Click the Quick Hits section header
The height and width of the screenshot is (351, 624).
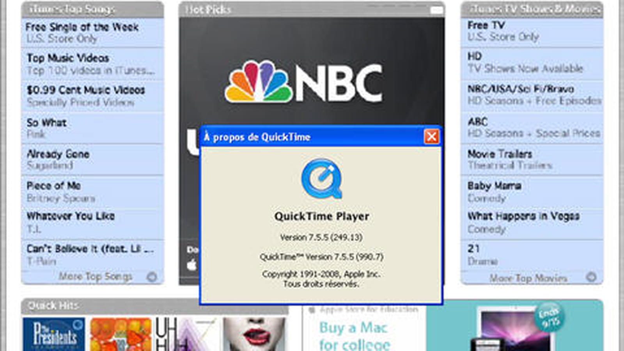click(x=155, y=306)
